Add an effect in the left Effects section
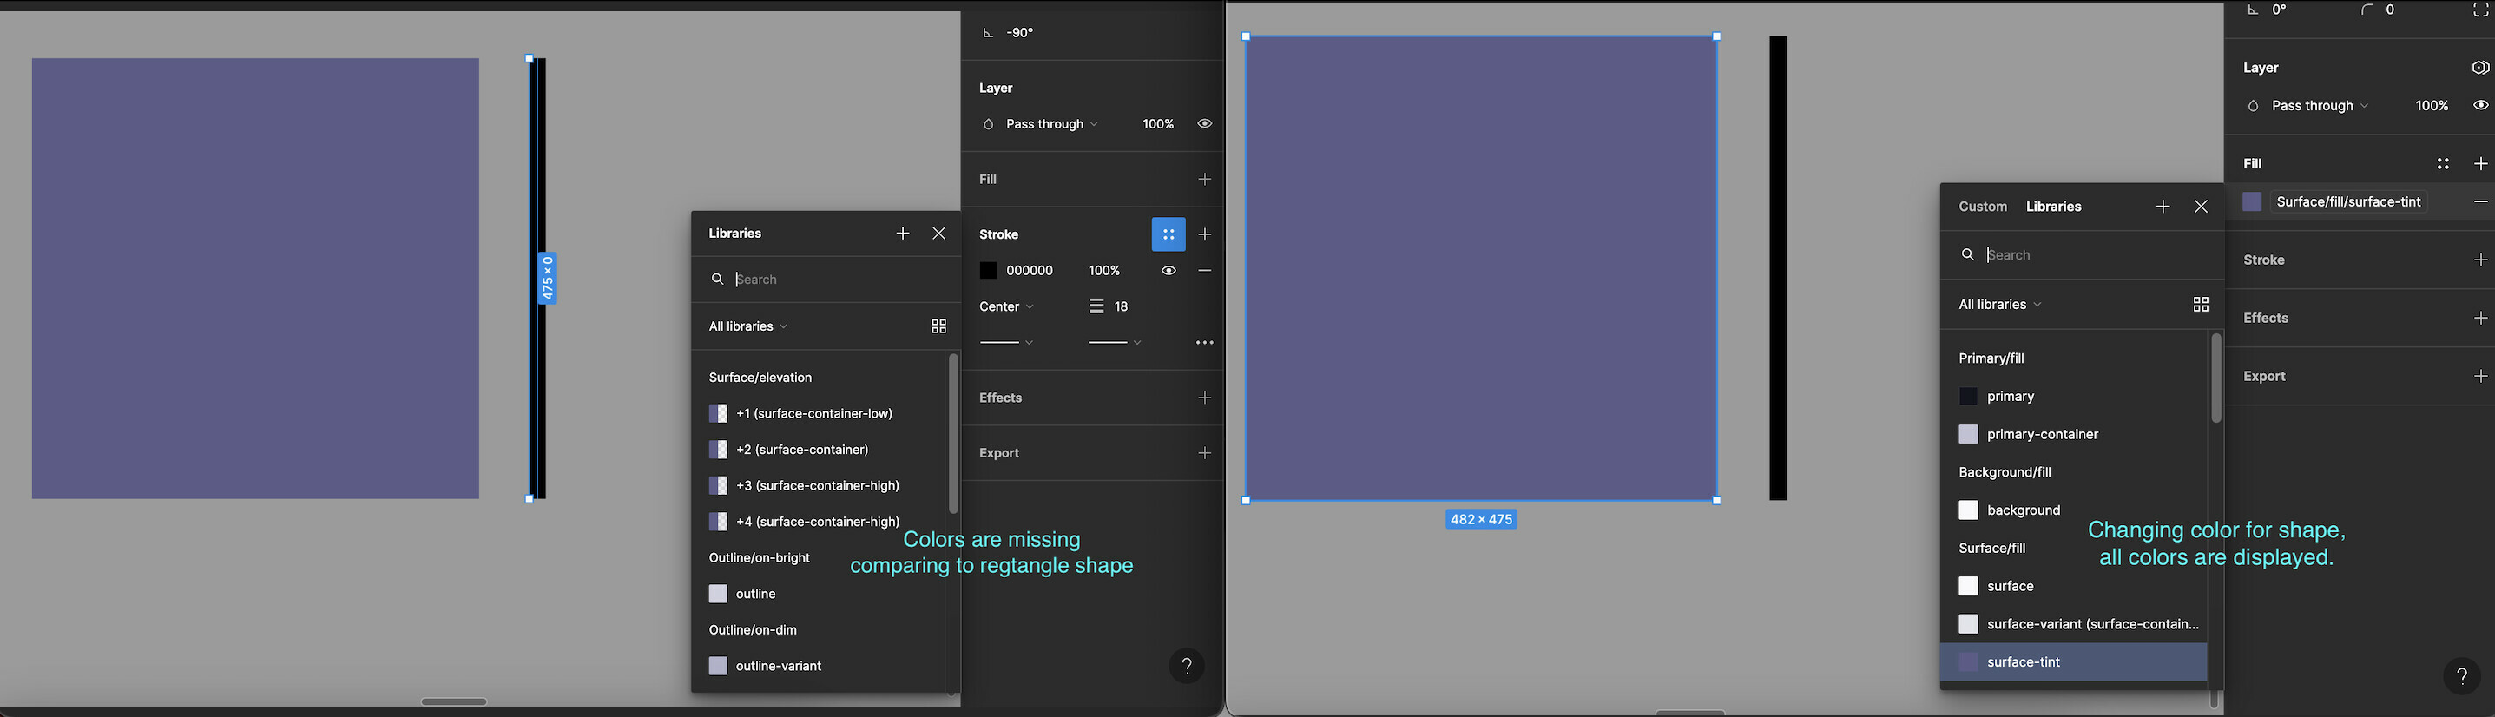 1204,398
